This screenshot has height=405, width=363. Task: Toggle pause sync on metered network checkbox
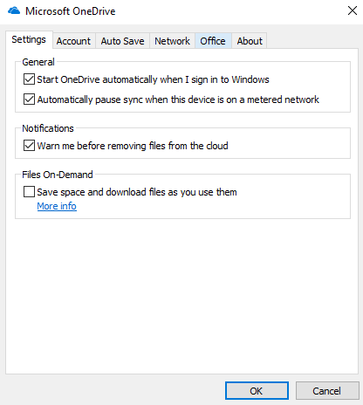(29, 100)
